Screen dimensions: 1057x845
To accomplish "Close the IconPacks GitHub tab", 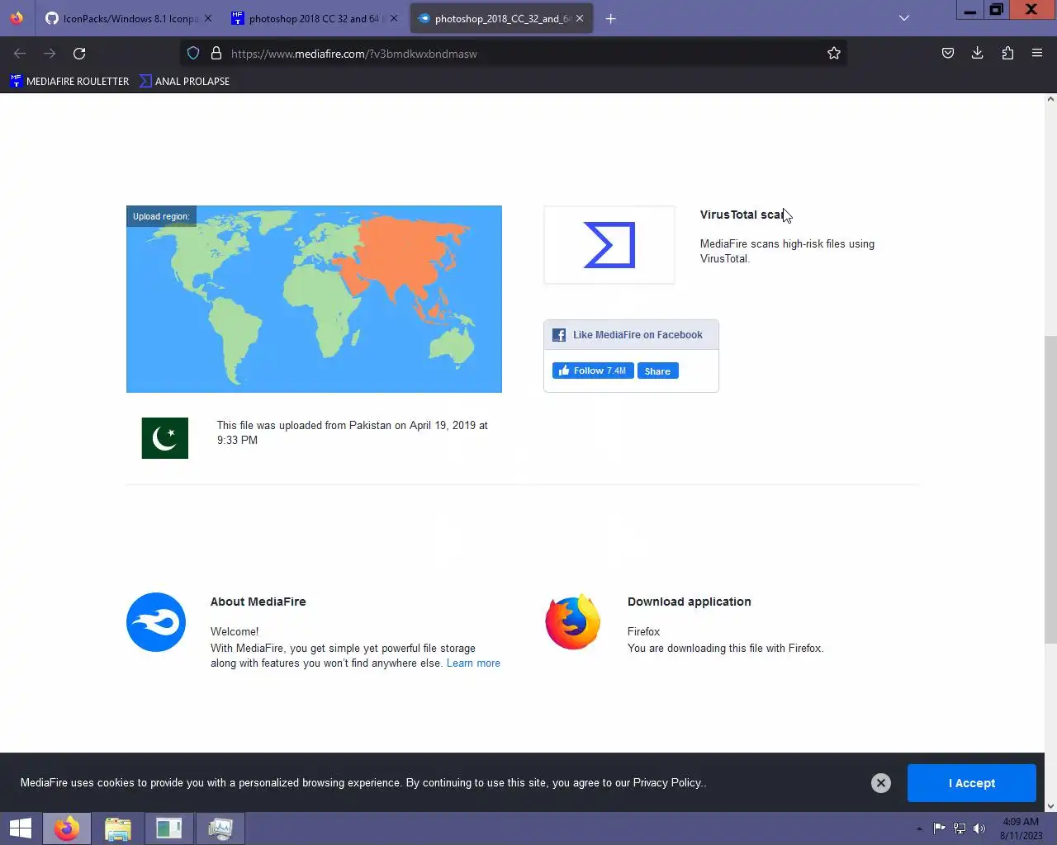I will coord(207,18).
